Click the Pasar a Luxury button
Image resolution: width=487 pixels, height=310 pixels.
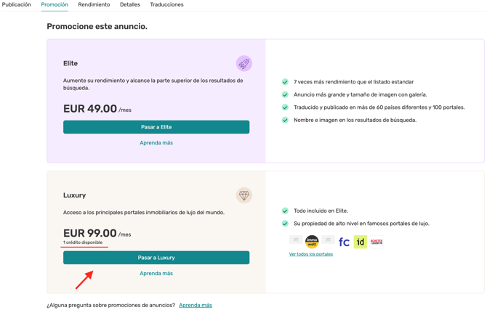click(156, 258)
